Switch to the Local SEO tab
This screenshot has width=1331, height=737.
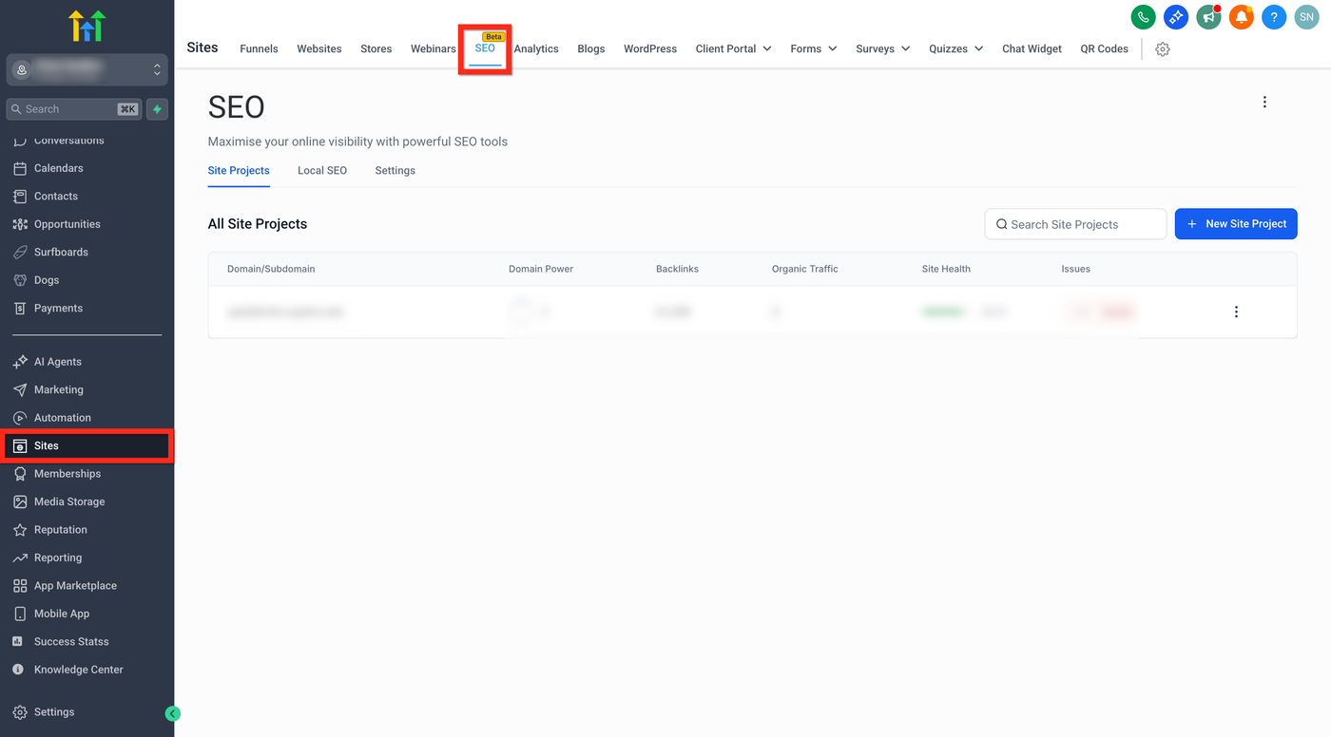[x=322, y=171]
